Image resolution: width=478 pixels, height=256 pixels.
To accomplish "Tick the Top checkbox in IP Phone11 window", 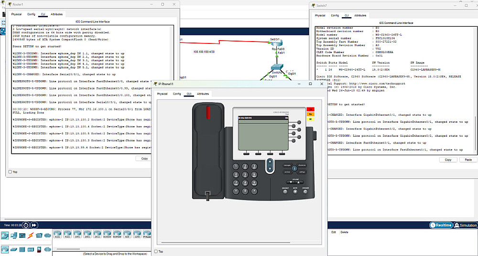I will [156, 251].
